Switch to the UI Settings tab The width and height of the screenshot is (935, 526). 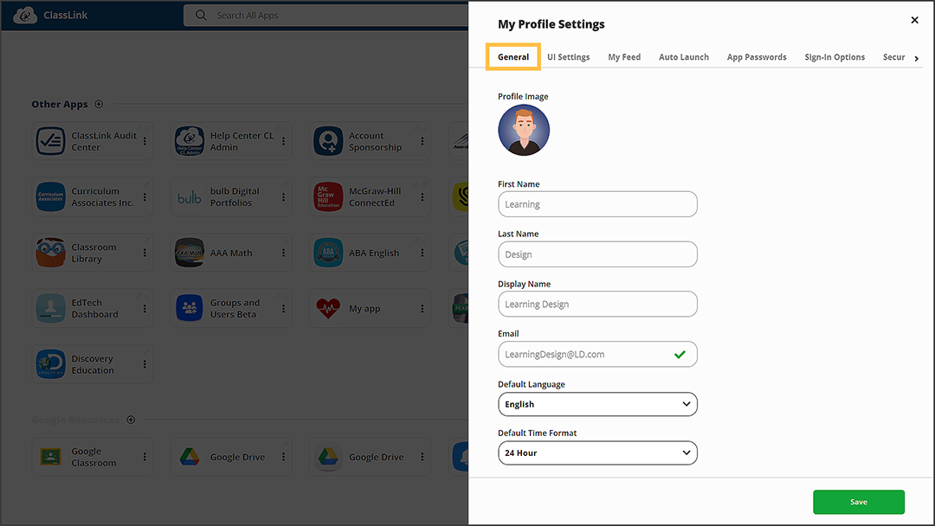coord(568,56)
